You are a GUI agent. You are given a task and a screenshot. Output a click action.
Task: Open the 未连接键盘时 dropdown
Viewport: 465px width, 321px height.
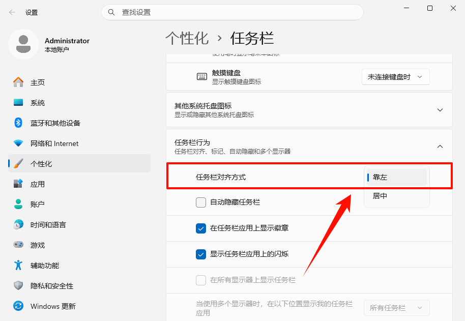[x=395, y=77]
